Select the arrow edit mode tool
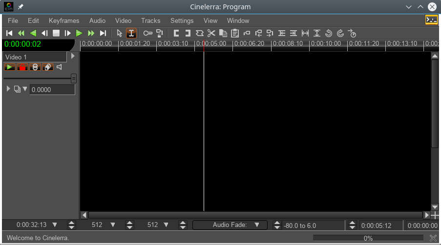The width and height of the screenshot is (441, 245). 120,33
